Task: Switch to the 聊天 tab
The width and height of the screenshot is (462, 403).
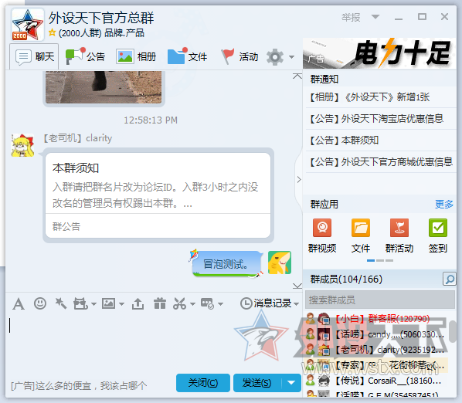Action: click(35, 56)
